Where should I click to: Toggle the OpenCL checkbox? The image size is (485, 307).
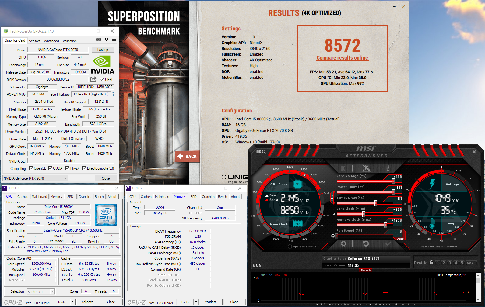(x=31, y=168)
